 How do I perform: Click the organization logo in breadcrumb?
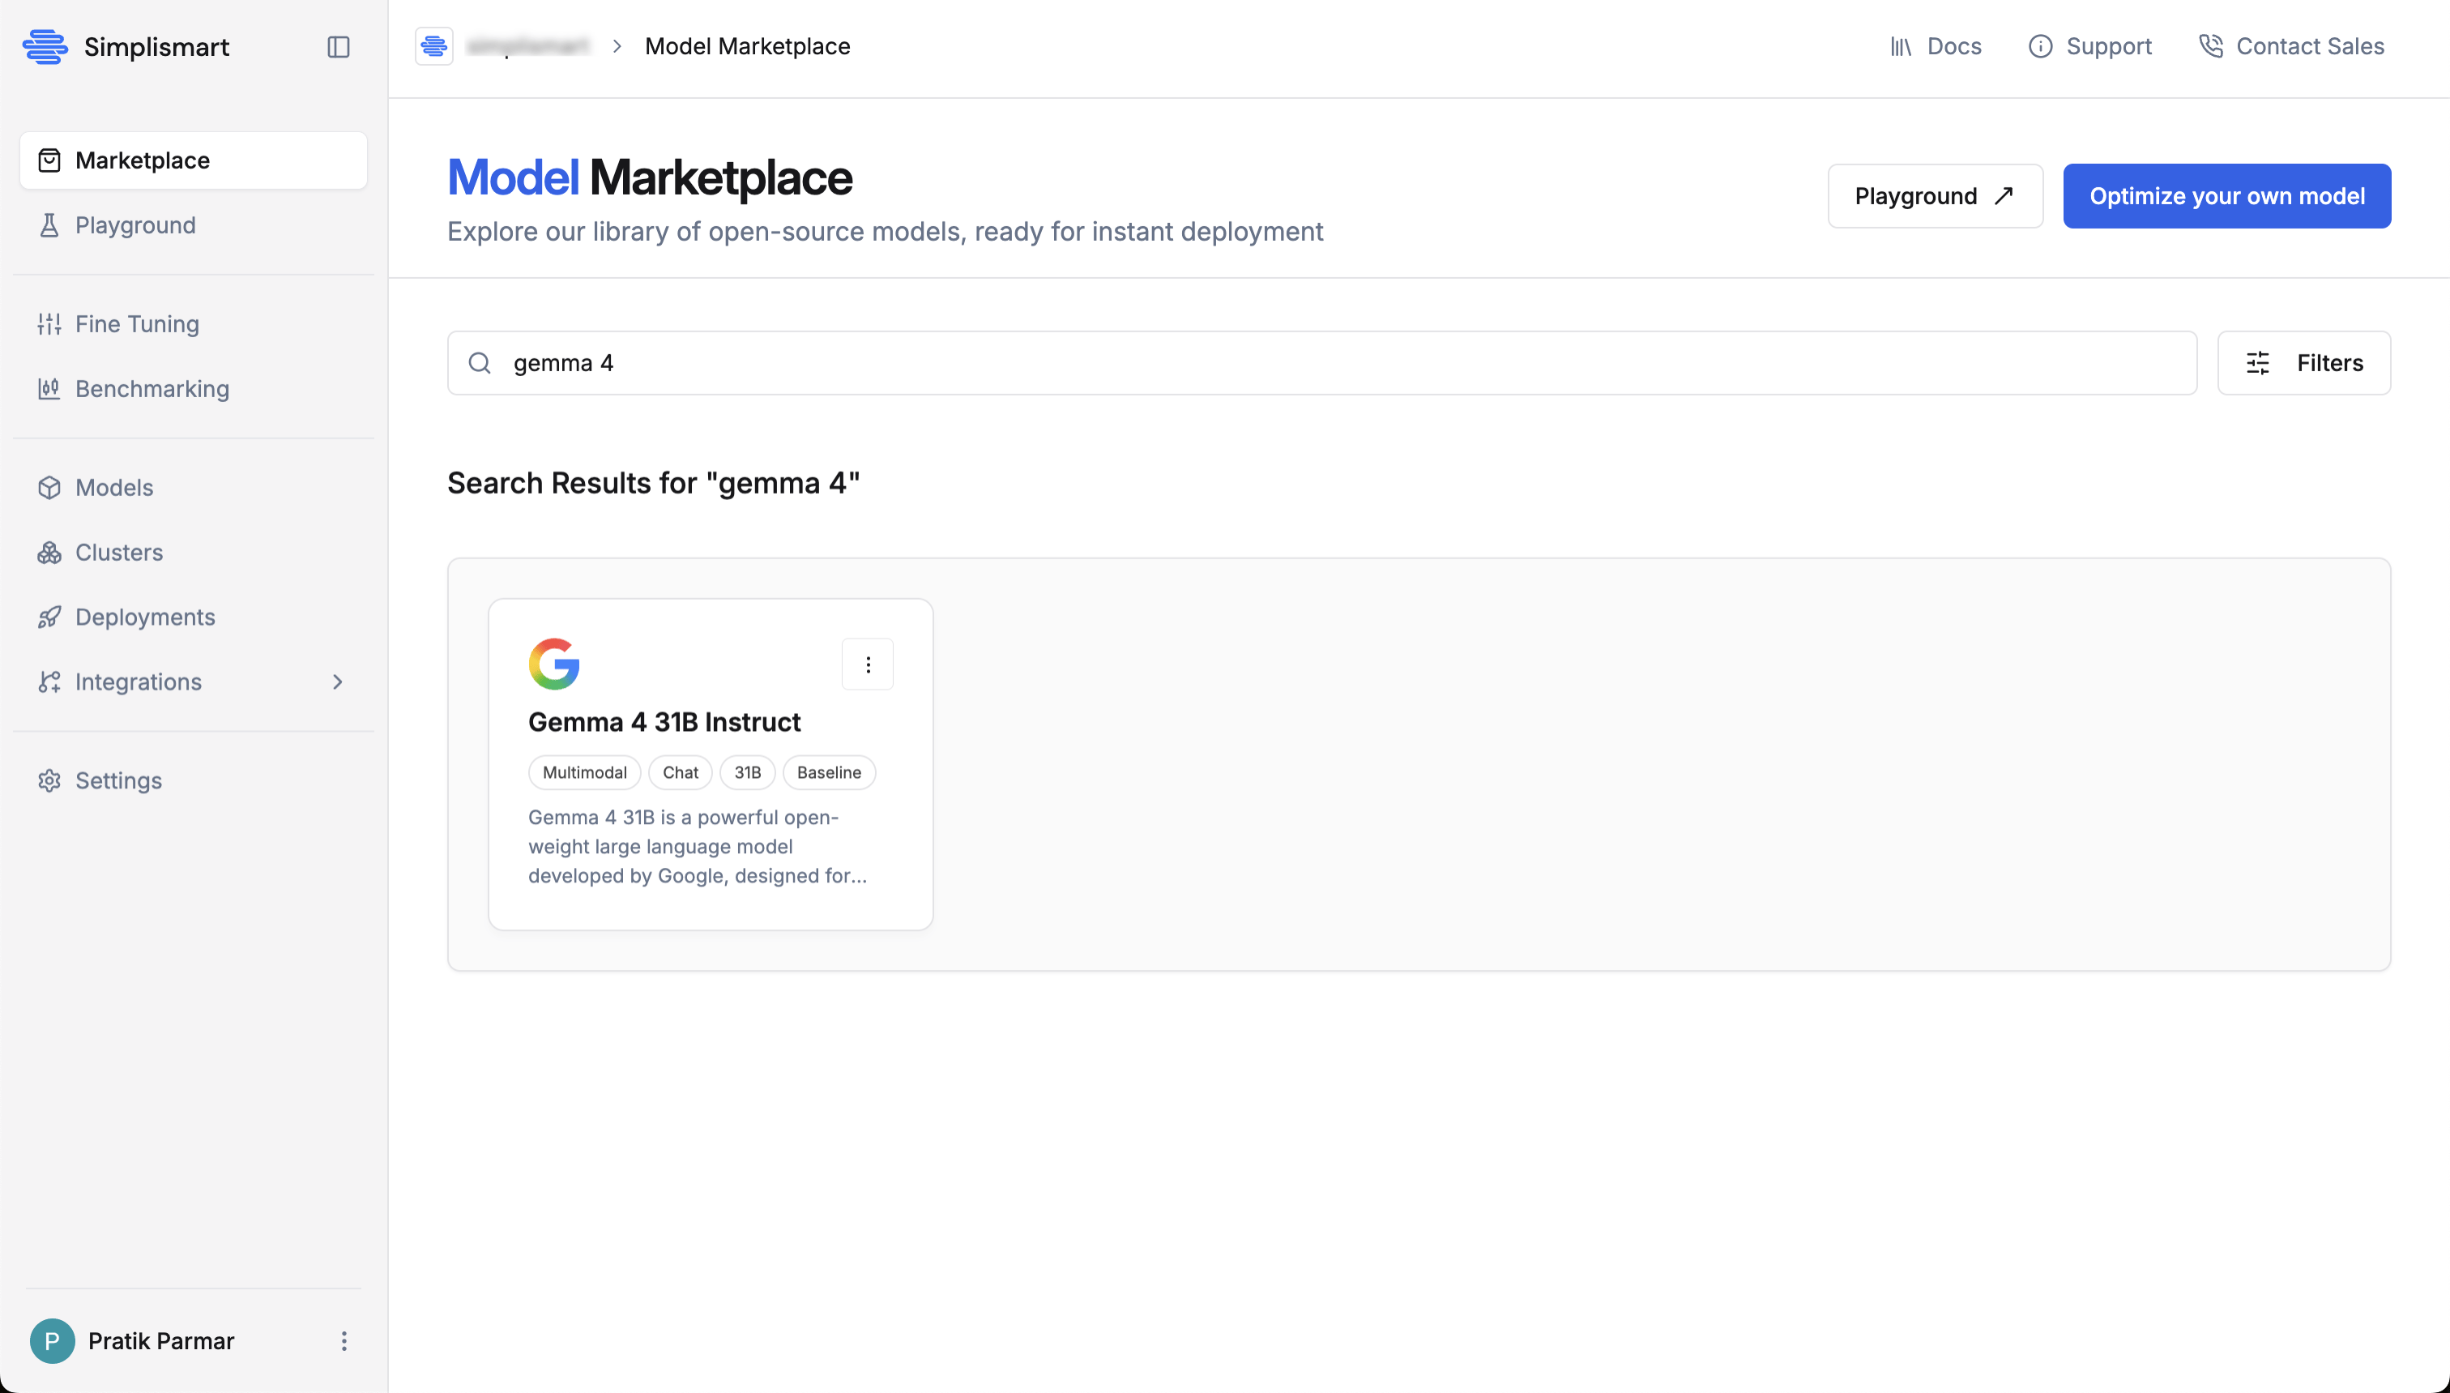[x=434, y=46]
